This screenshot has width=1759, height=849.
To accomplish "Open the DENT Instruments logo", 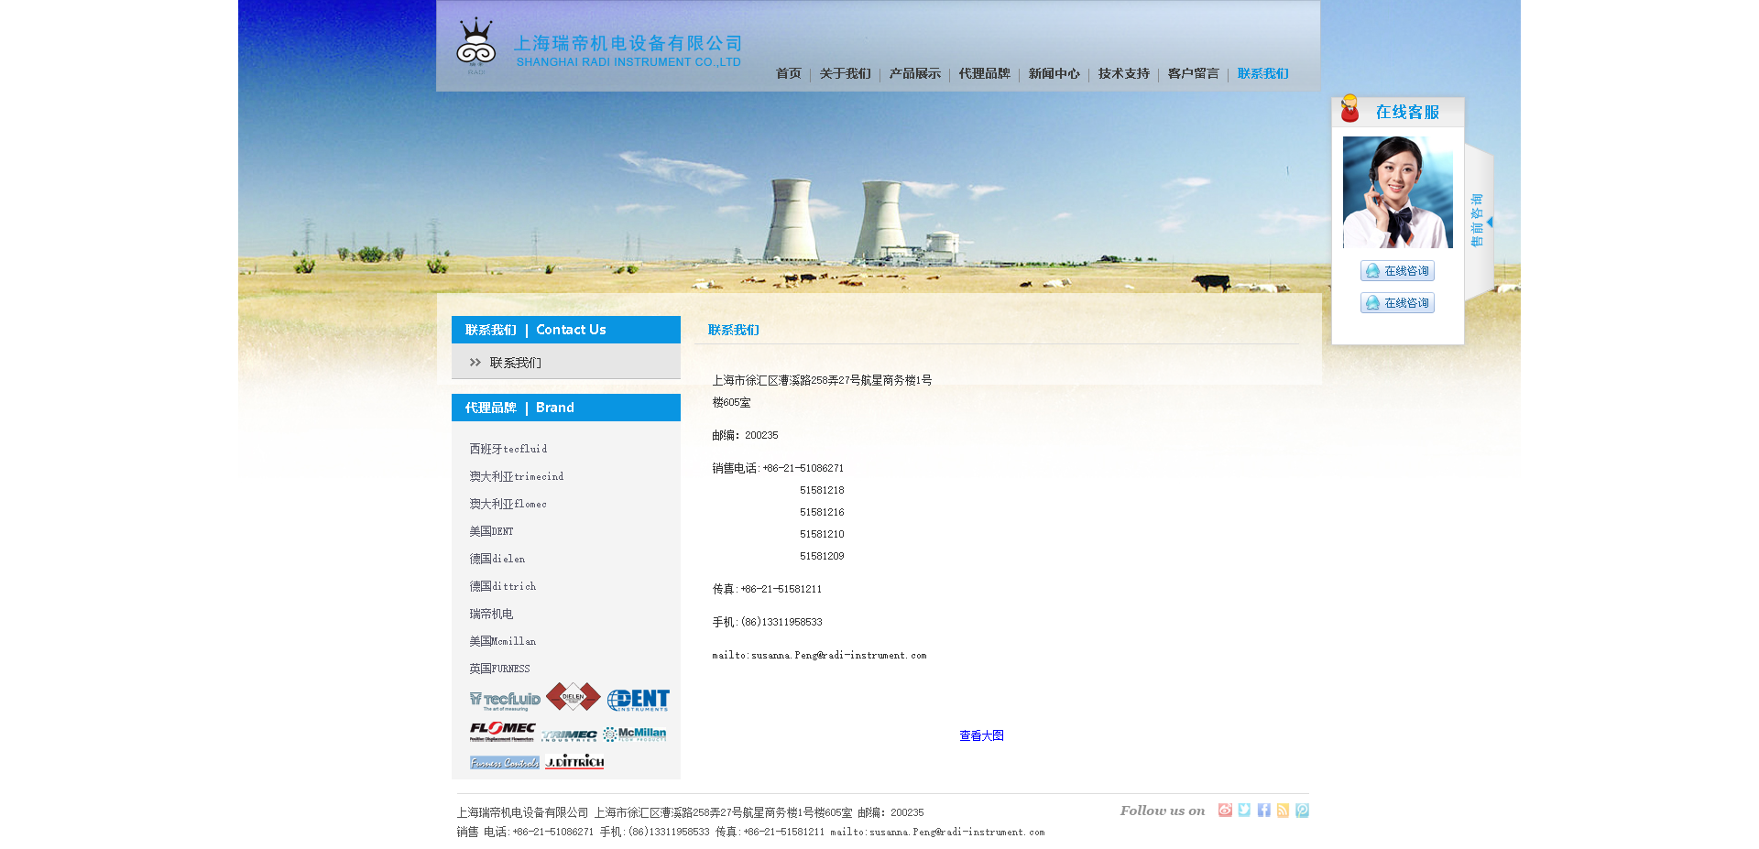I will [638, 701].
